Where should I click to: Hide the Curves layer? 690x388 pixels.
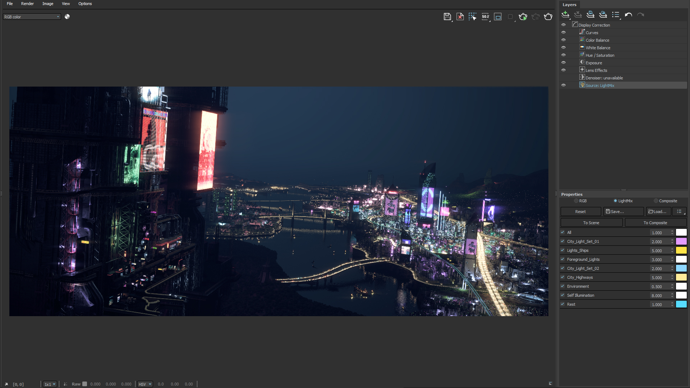coord(563,32)
